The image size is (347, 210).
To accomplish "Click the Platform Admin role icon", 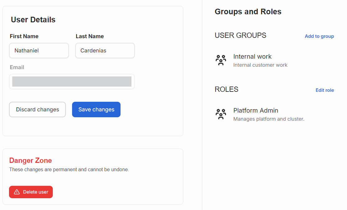I will tap(221, 114).
